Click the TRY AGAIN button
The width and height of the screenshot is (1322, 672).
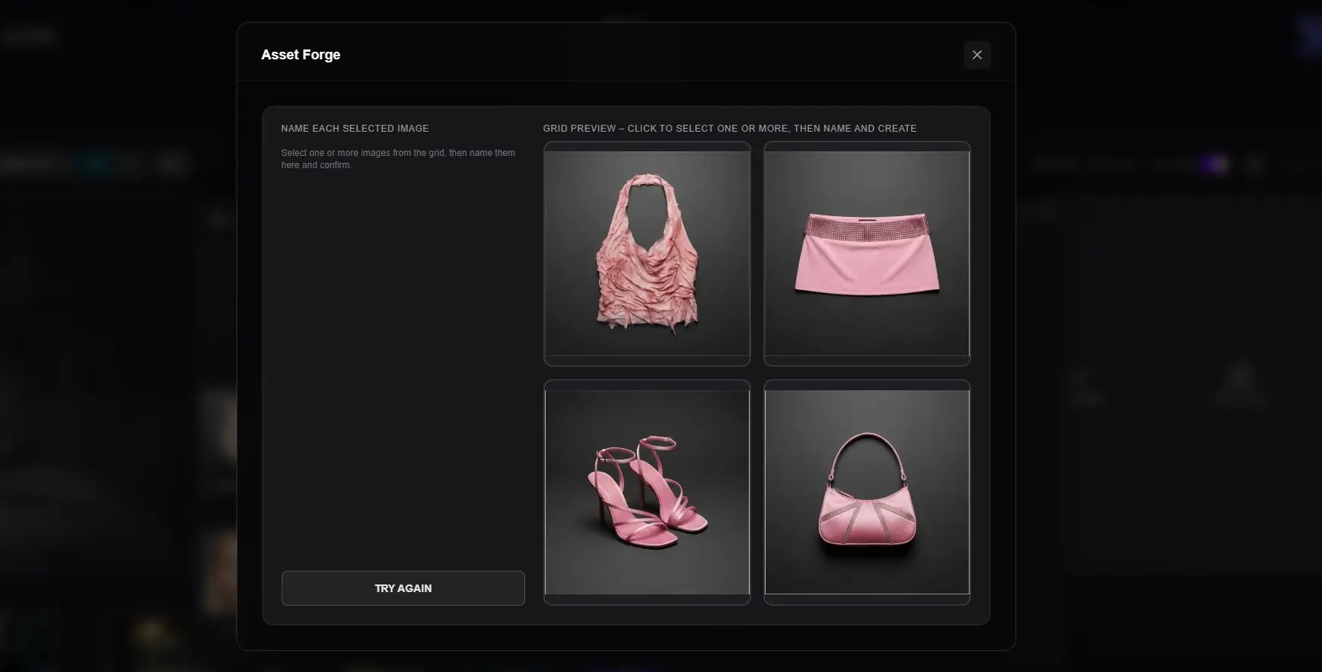point(403,588)
